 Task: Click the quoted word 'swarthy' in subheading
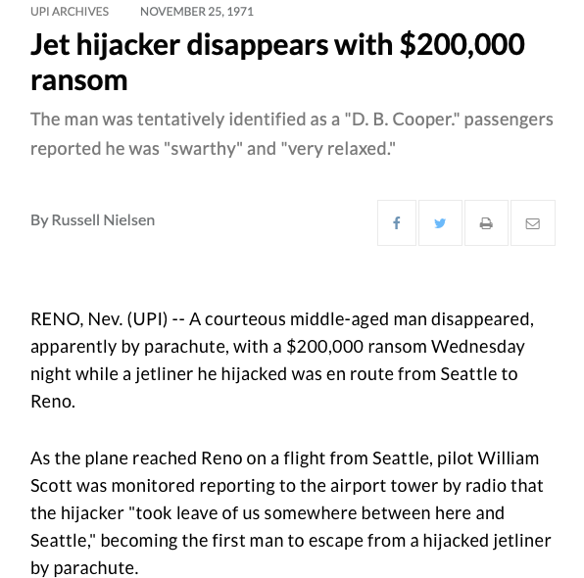(204, 149)
